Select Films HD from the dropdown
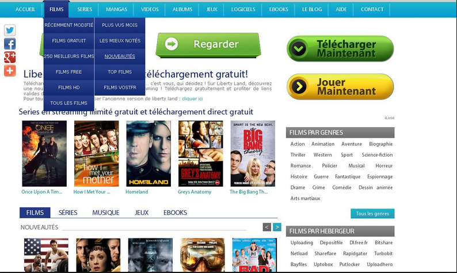The width and height of the screenshot is (457, 273). (69, 88)
